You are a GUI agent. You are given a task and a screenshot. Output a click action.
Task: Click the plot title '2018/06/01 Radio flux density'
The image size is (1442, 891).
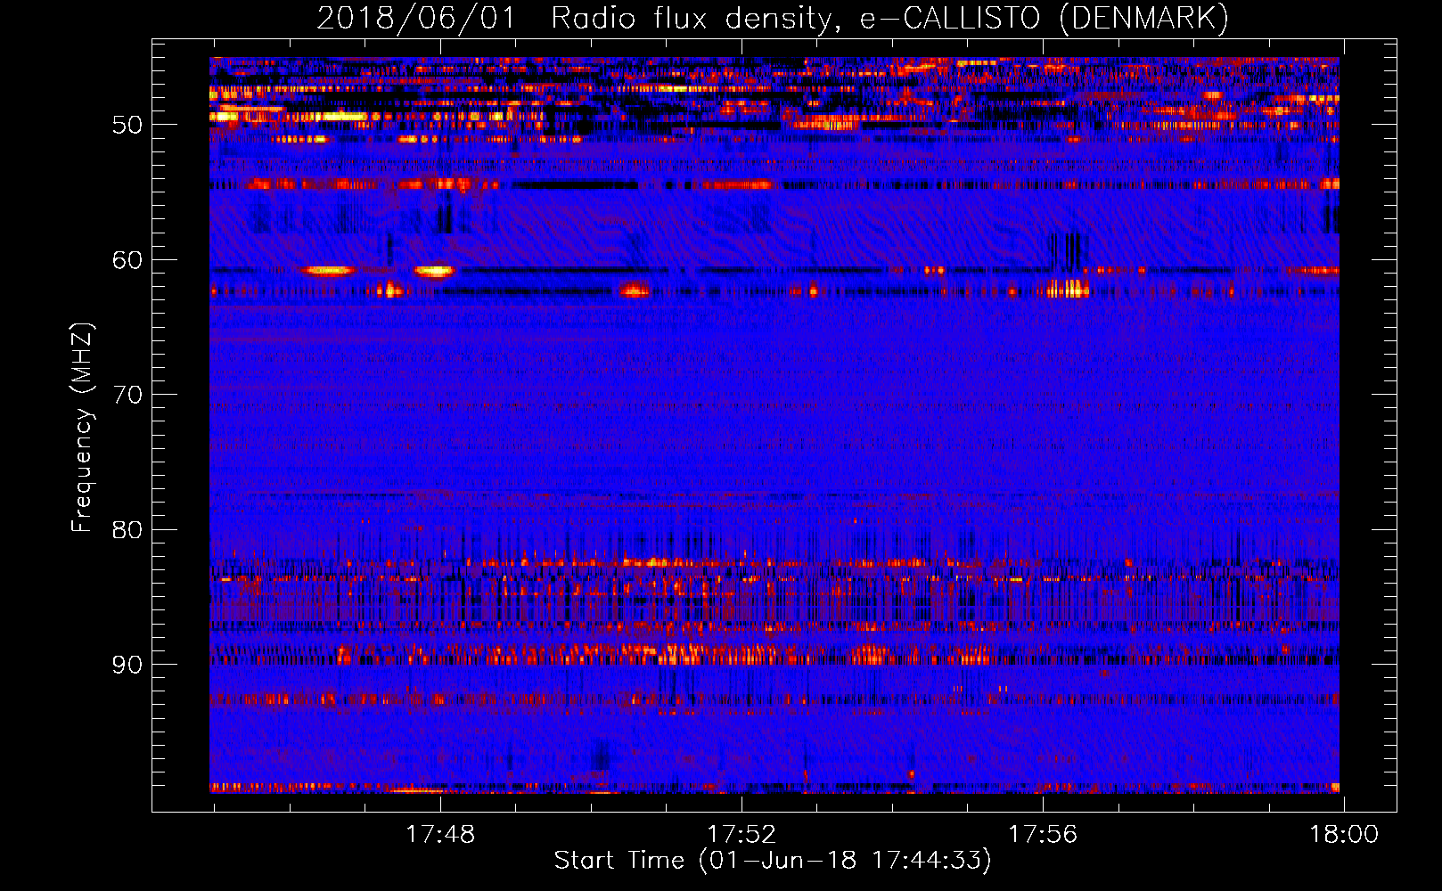click(x=773, y=19)
